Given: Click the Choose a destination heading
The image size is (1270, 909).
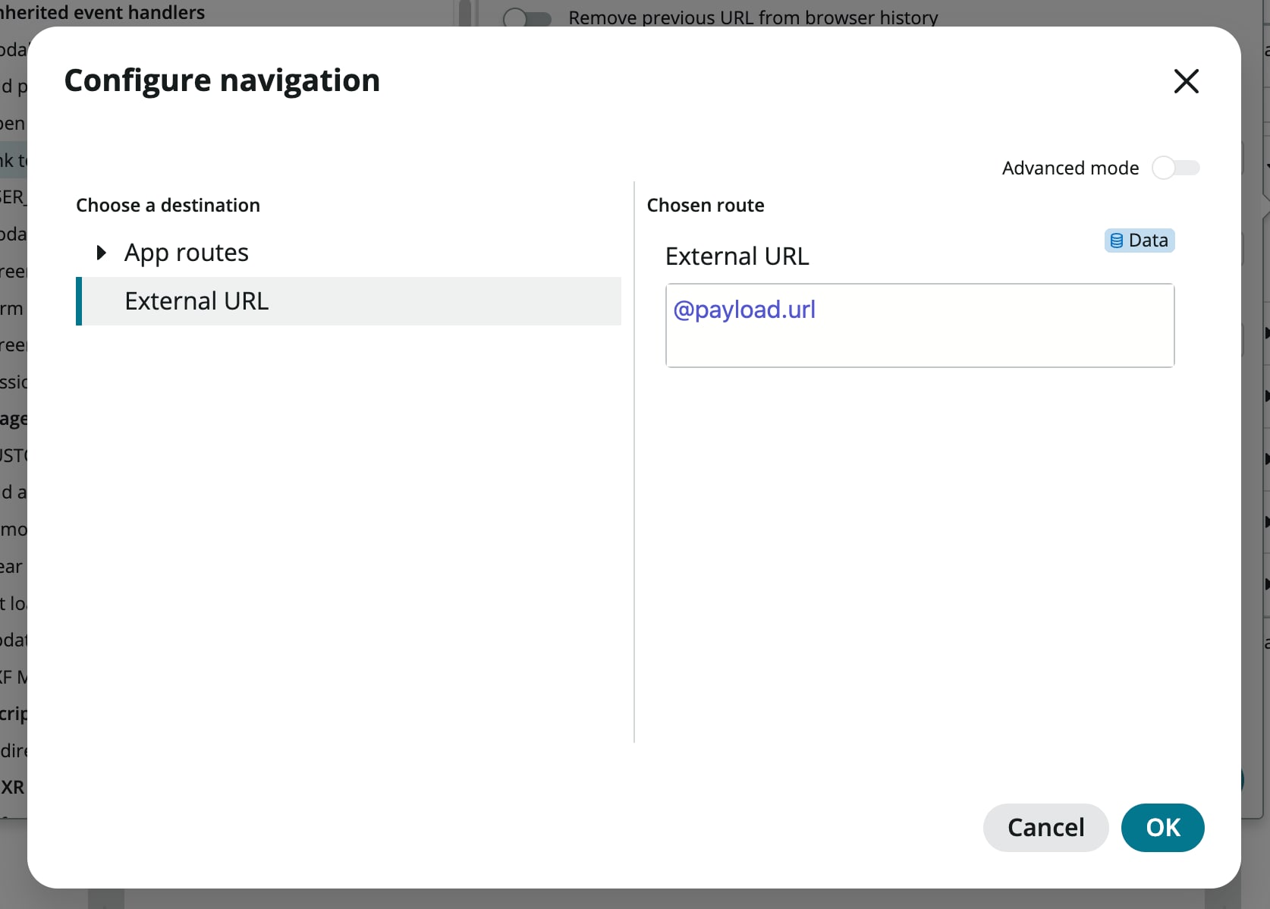Looking at the screenshot, I should pyautogui.click(x=168, y=205).
